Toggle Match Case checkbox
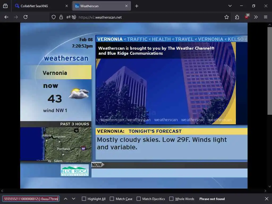This screenshot has width=272, height=204. pyautogui.click(x=112, y=199)
